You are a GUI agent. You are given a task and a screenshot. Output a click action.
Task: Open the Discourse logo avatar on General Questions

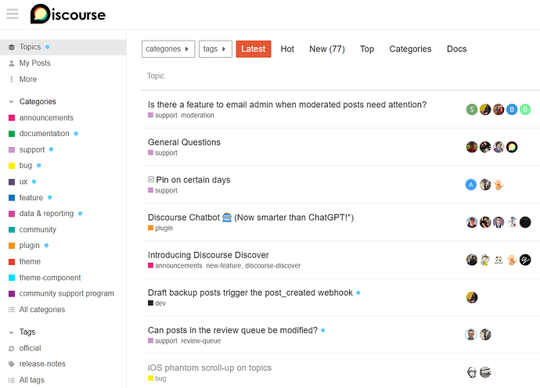pyautogui.click(x=512, y=147)
